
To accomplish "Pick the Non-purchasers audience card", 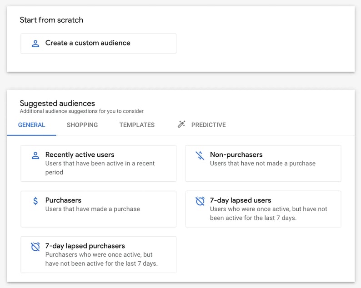I will 263,164.
